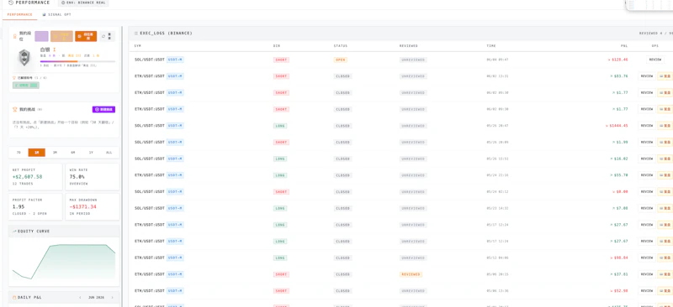Click the SHORT tag in 06/04 09:47 row
Viewport: 673px width, 307px height.
281,60
